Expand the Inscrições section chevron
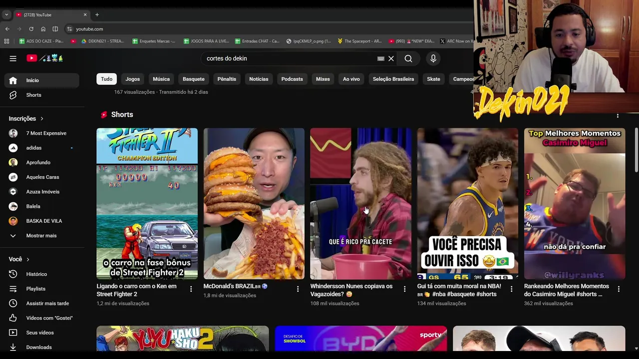Viewport: 639px width, 359px height. [x=42, y=119]
